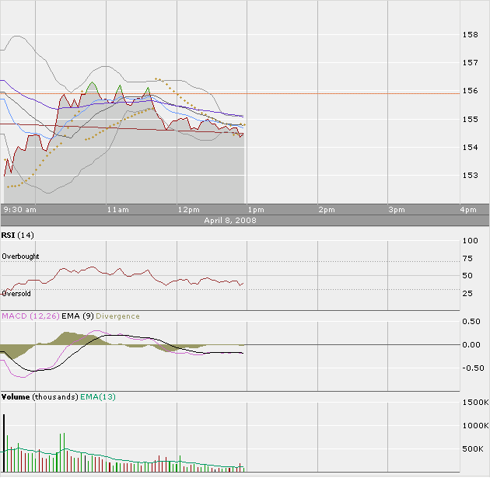Screen dimensions: 490x478
Task: Click the EMA(13) volume legend label
Action: [98, 397]
